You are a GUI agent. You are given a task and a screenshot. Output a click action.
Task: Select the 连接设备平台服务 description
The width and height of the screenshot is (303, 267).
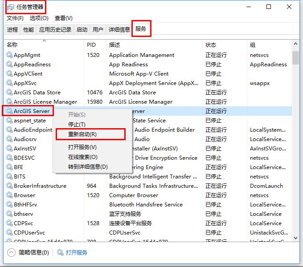(131, 223)
